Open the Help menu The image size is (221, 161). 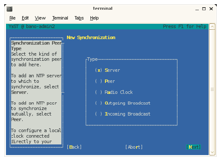(94, 18)
